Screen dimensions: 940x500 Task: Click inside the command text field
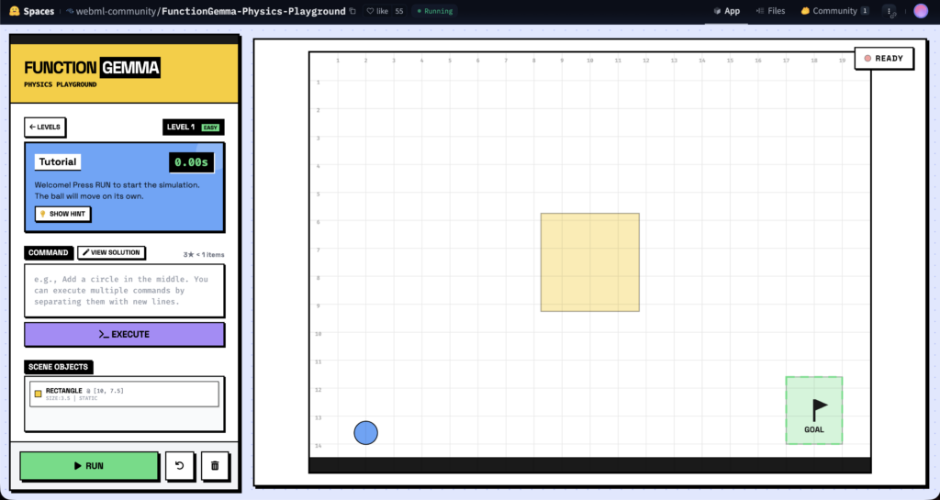point(124,290)
